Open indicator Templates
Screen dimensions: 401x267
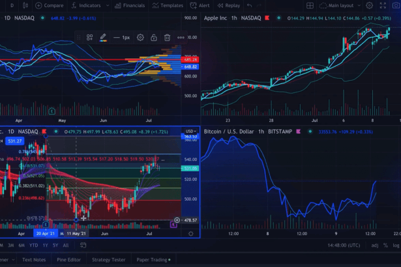click(168, 5)
